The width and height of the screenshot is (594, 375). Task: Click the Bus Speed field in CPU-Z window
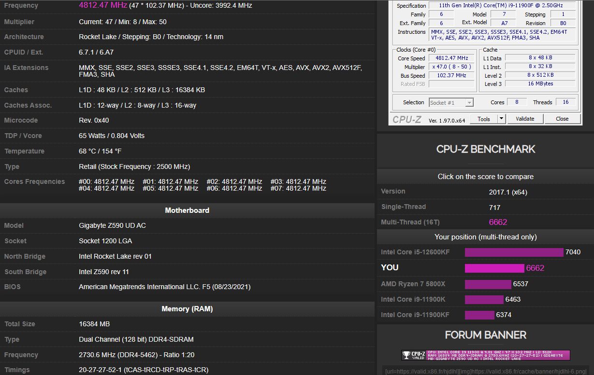452,76
